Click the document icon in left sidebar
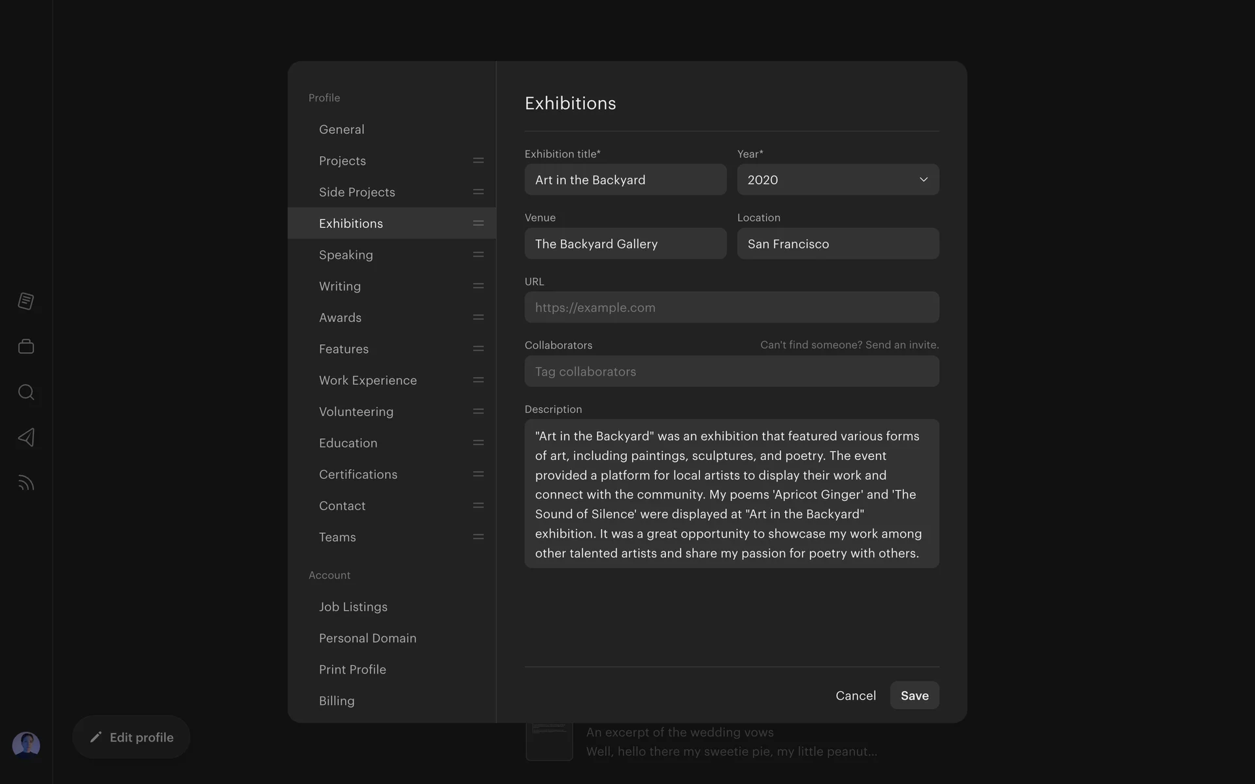This screenshot has width=1255, height=784. 26,301
